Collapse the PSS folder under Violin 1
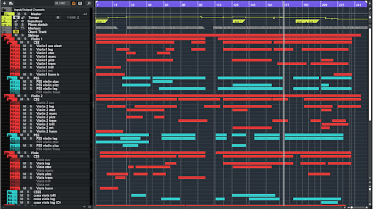 [x=9, y=78]
